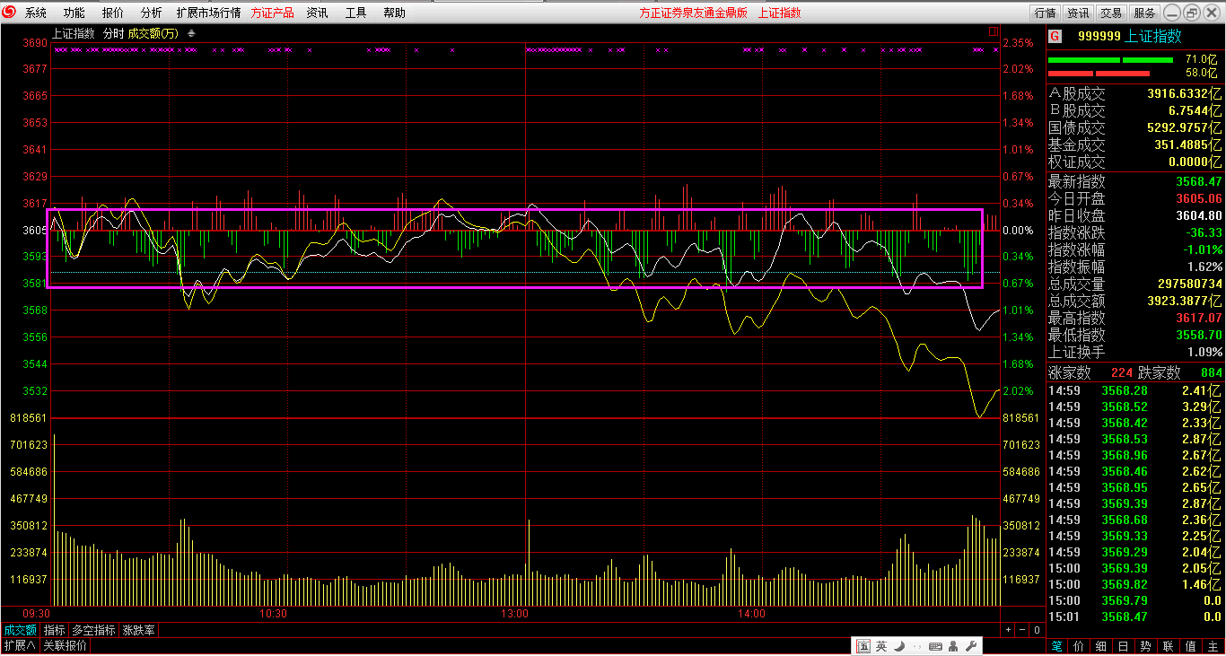Select the 势 tab at bottom right
Viewport: 1226px width, 656px height.
pos(1146,646)
